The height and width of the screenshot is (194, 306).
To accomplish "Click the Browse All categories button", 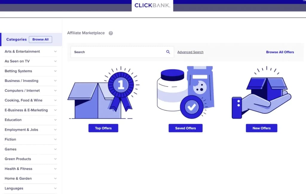I will click(x=40, y=39).
